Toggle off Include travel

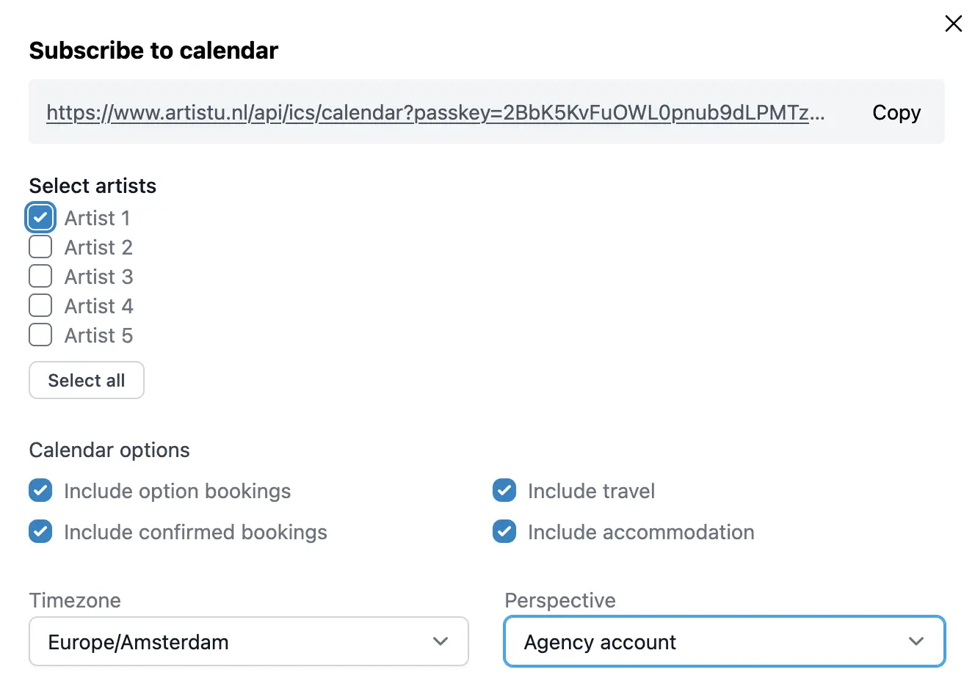click(504, 490)
